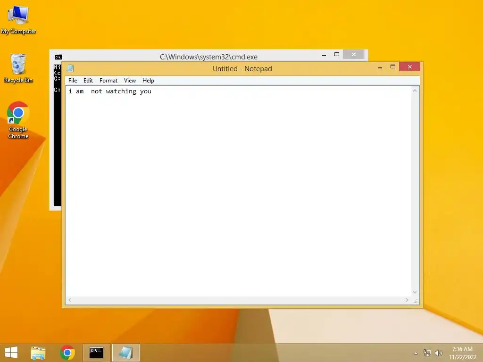Open the Notepad Format menu
The width and height of the screenshot is (483, 362).
(x=108, y=81)
